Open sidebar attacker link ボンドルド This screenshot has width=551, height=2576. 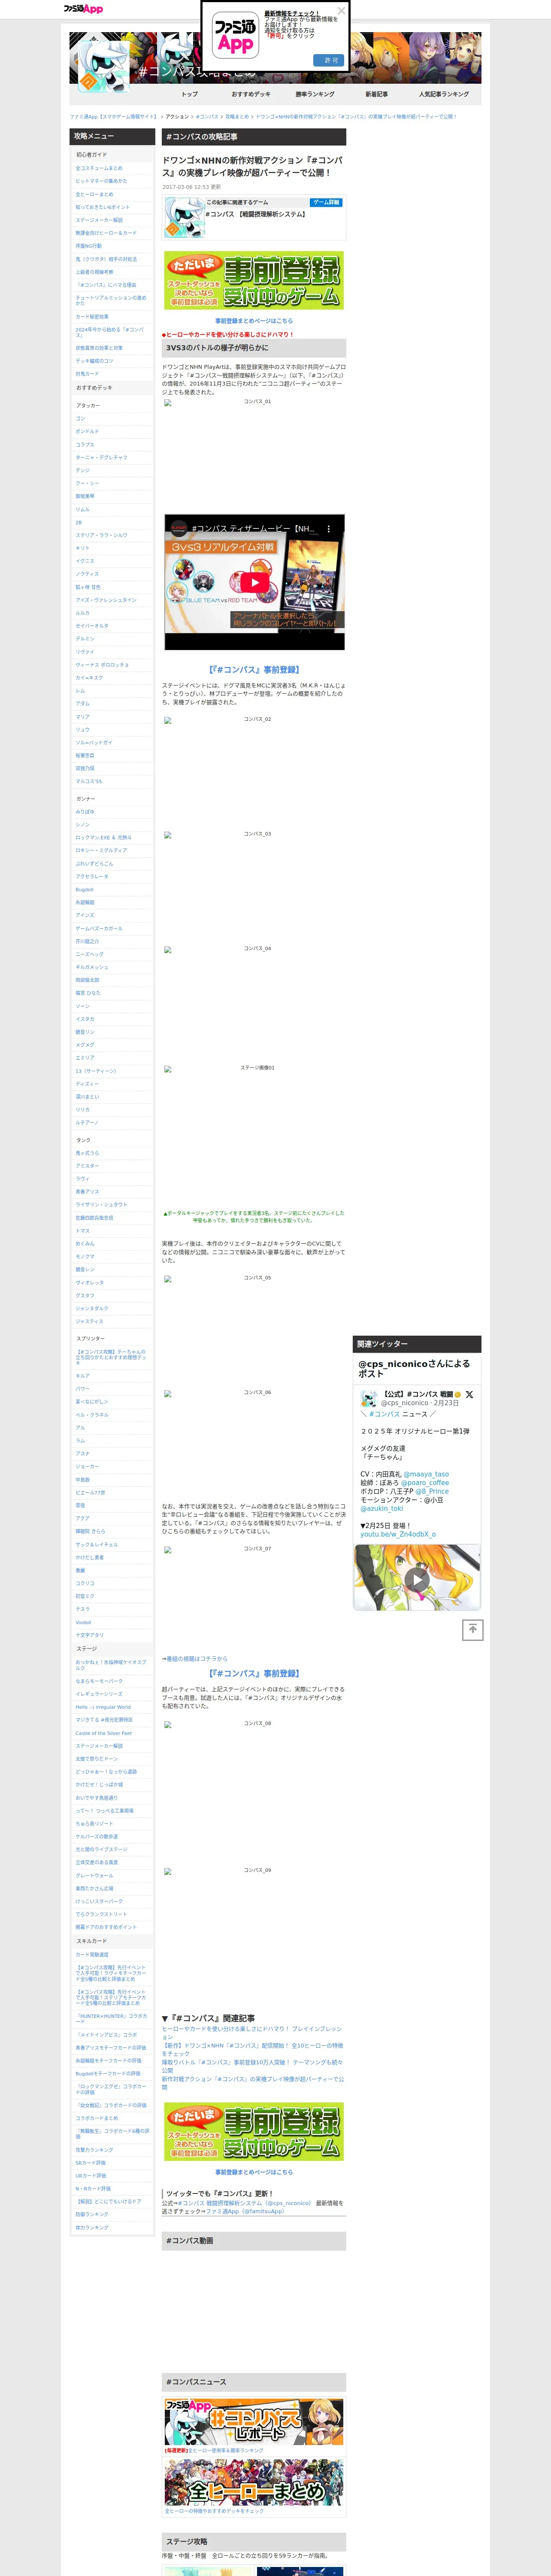pos(87,431)
